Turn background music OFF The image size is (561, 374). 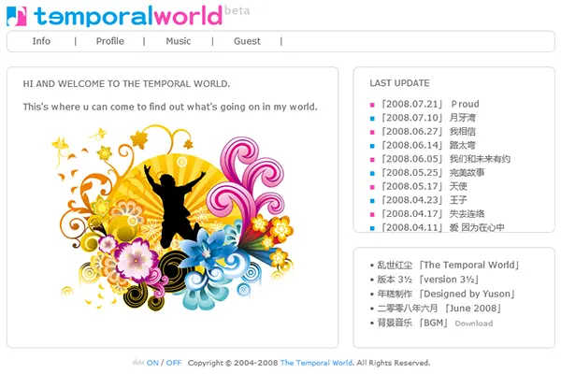point(174,363)
